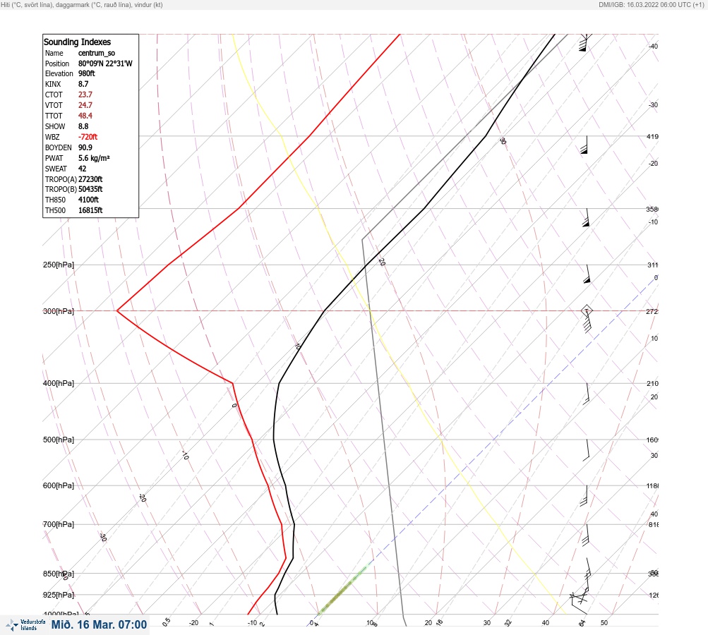The image size is (708, 635).
Task: Click the 500[hPa] pressure label
Action: (59, 440)
